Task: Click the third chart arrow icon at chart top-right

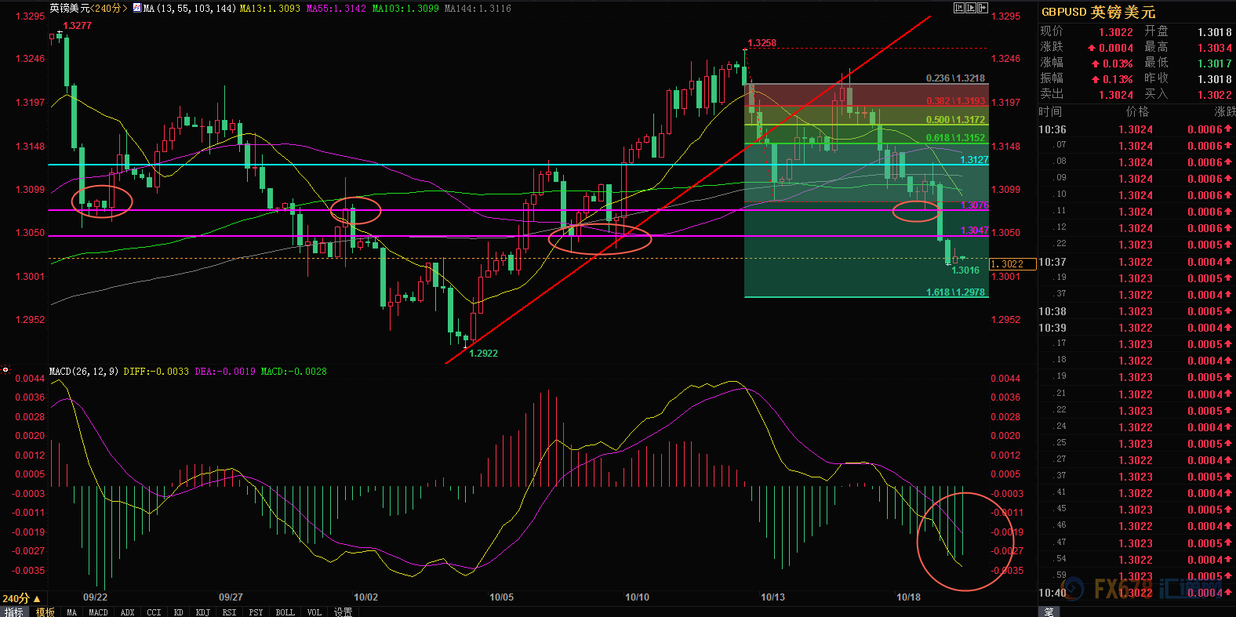Action: coord(983,8)
